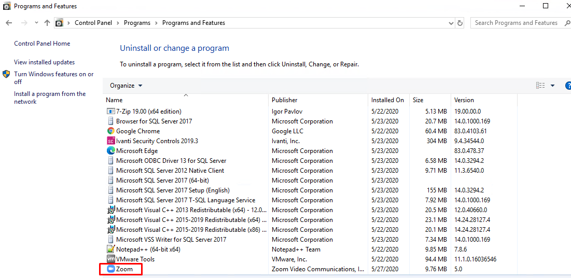The height and width of the screenshot is (278, 571).
Task: Select 7-Zip 19.00 (x64 edition) entry name
Action: pyautogui.click(x=148, y=111)
